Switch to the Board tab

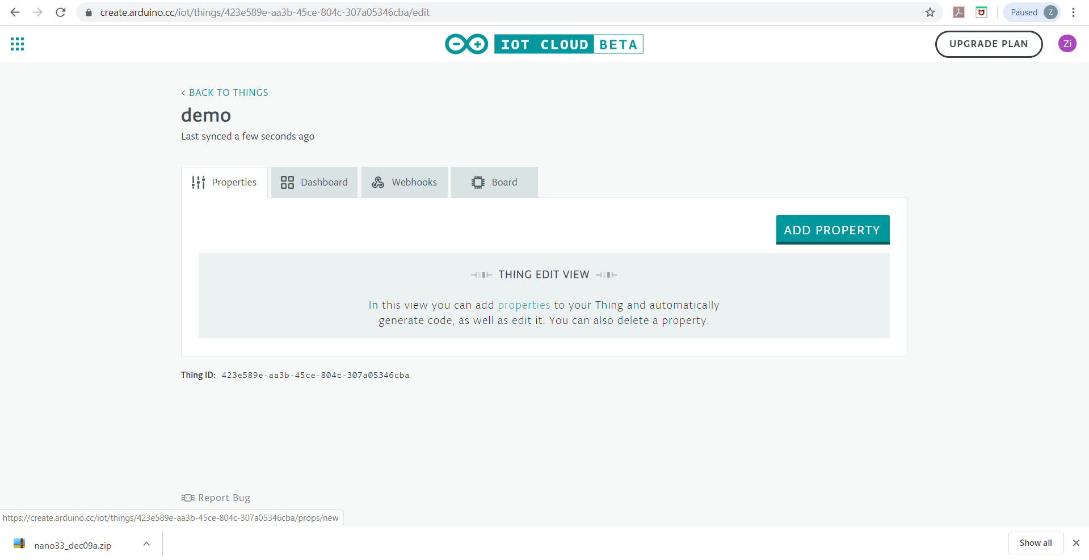click(494, 182)
